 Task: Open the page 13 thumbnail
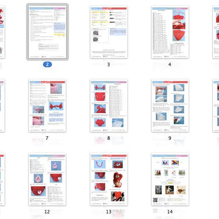click(109, 179)
